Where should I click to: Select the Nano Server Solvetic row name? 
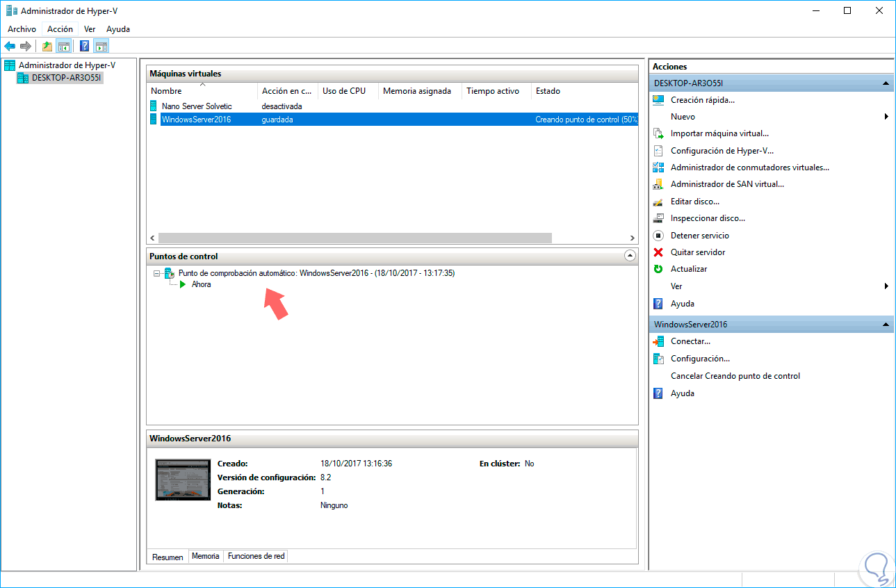[x=197, y=106]
